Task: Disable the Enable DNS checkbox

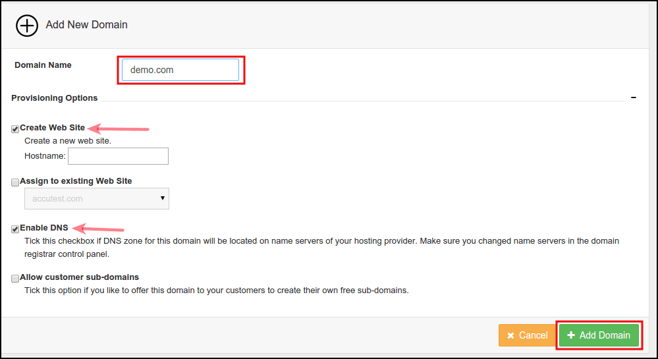Action: 15,229
